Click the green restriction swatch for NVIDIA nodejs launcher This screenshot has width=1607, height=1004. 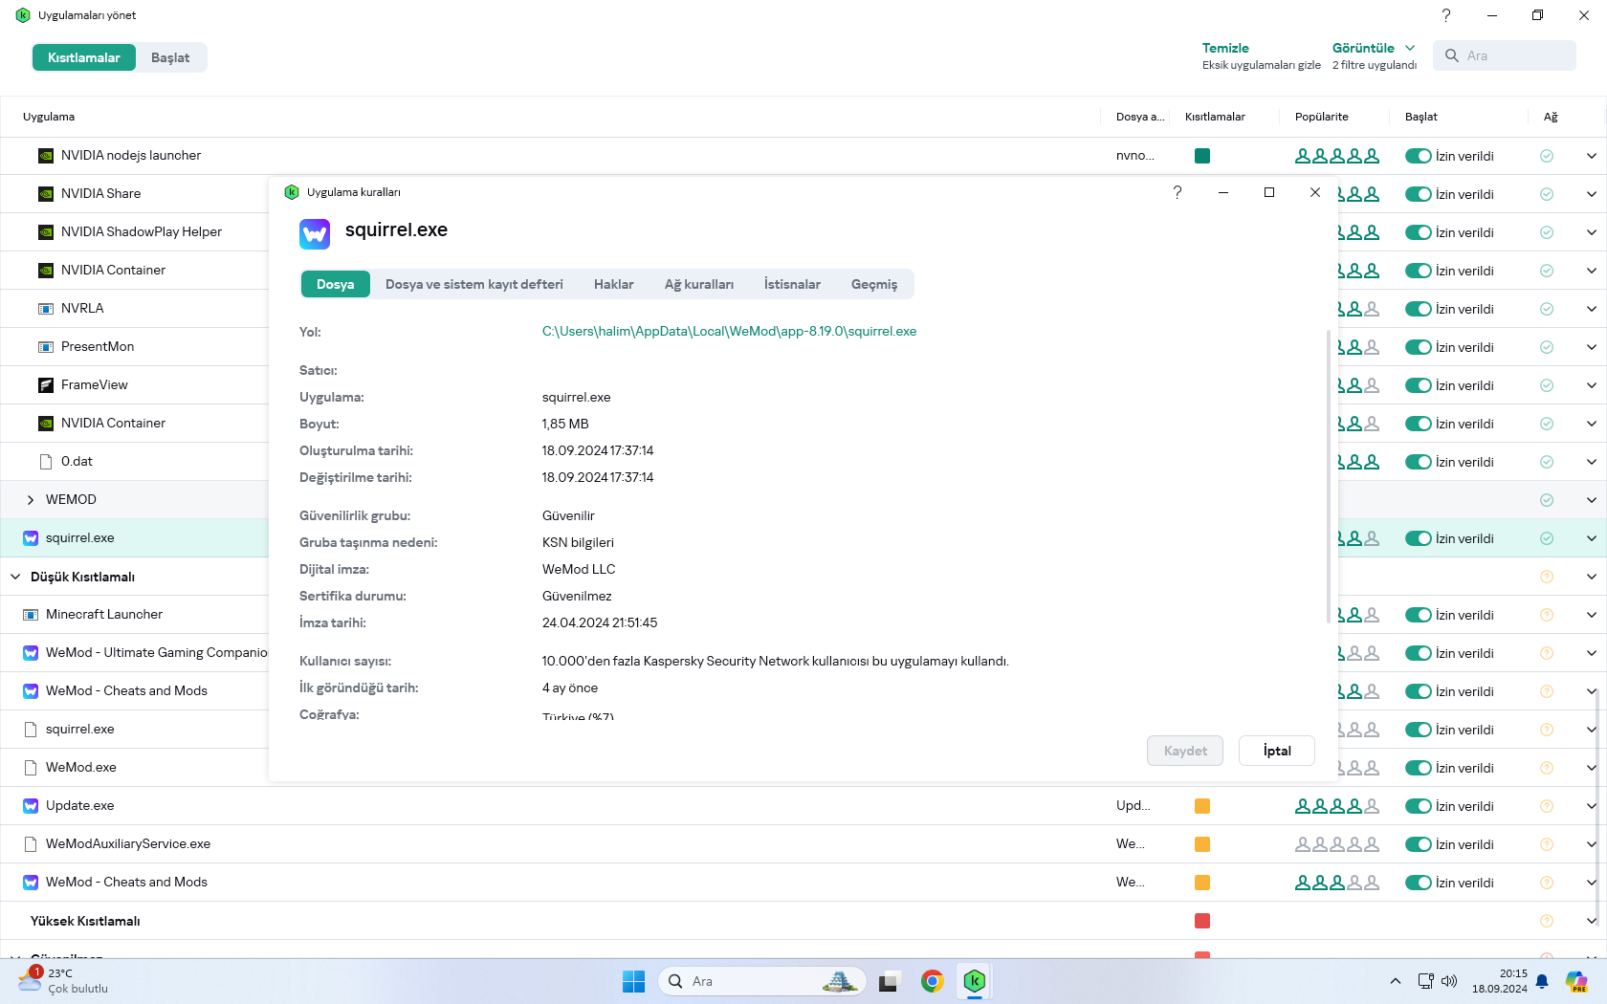click(x=1202, y=156)
